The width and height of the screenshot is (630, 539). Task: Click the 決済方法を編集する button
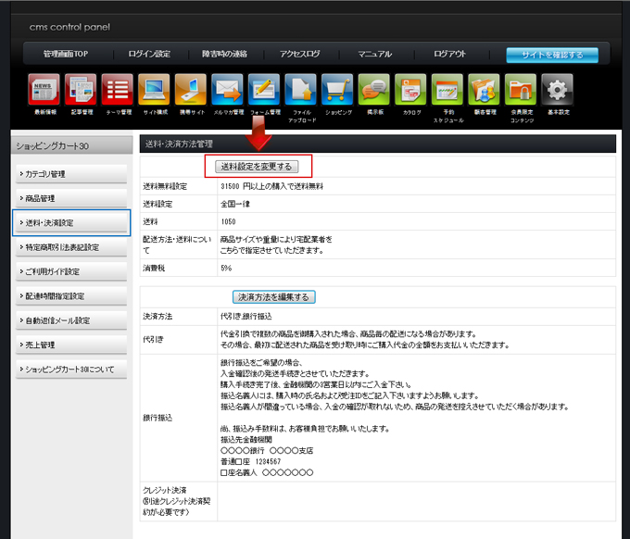(273, 297)
